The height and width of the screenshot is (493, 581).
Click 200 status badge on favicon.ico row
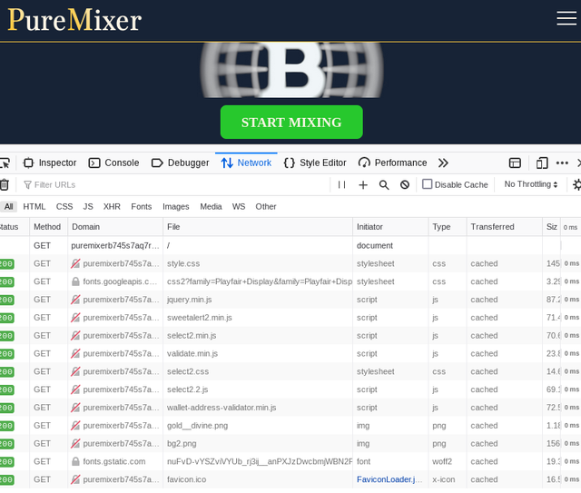(x=6, y=479)
